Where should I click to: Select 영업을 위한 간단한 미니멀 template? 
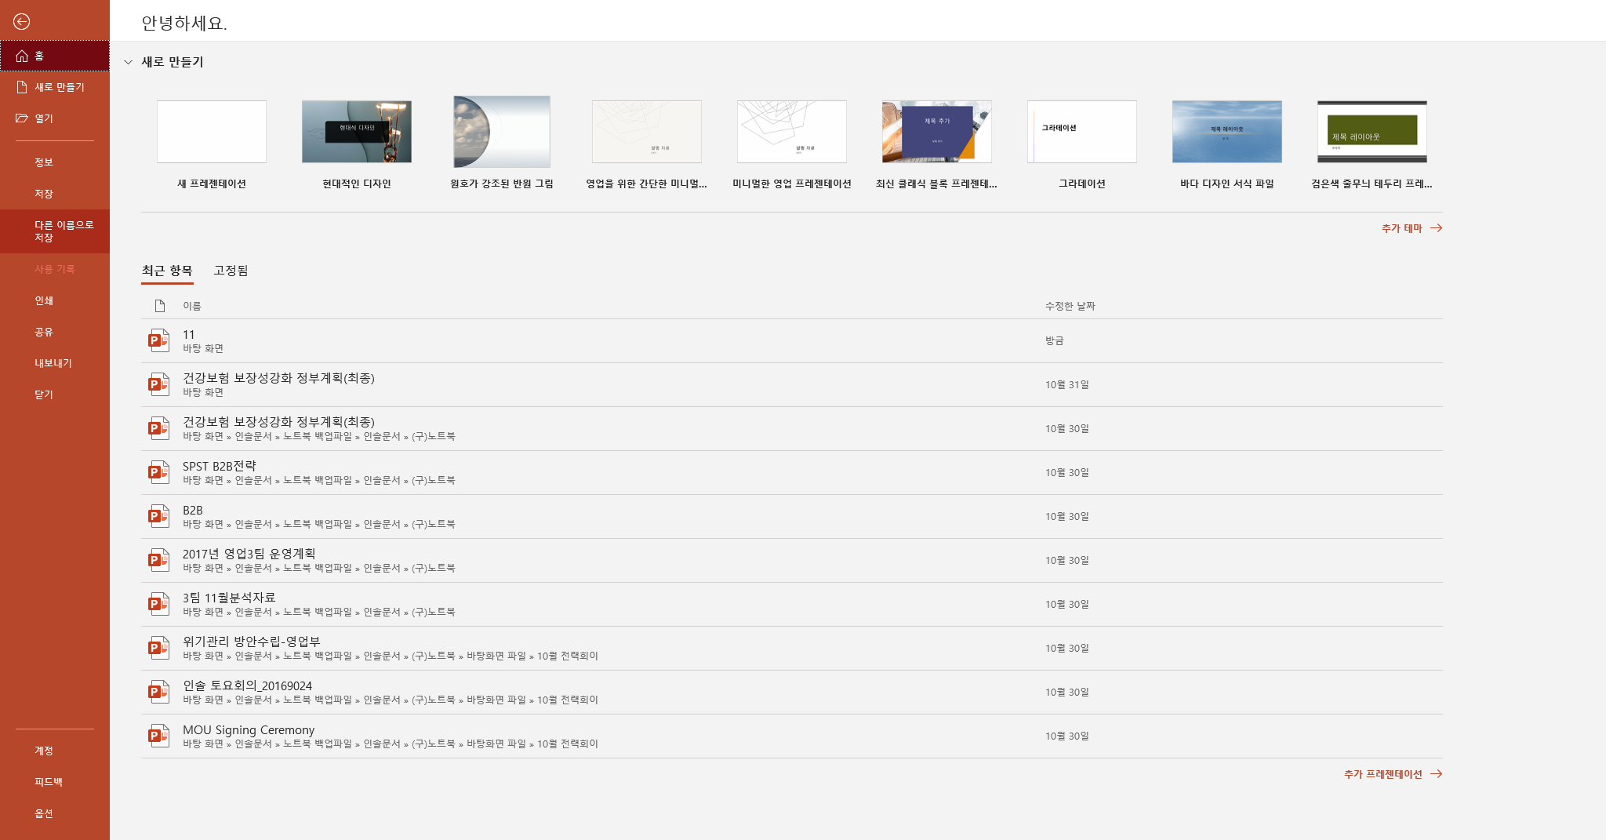(647, 132)
